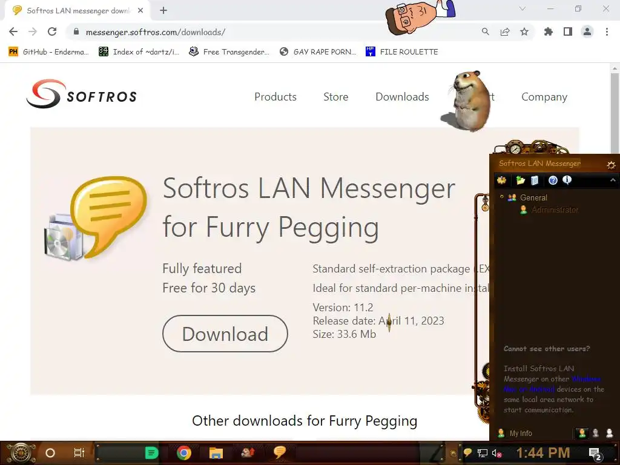Click the page vertical scrollbar
This screenshot has width=620, height=465.
pyautogui.click(x=615, y=113)
